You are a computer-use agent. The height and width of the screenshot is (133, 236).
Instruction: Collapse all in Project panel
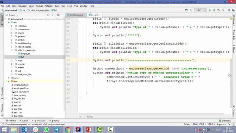click(53, 15)
